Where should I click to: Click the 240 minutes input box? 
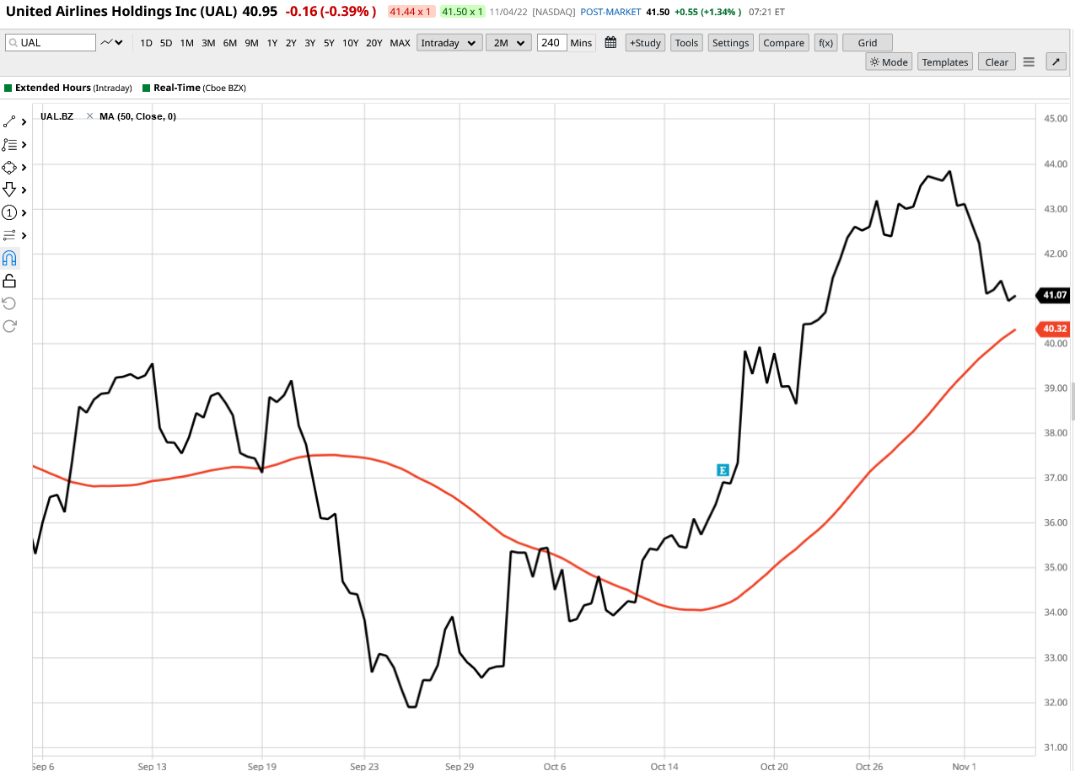(552, 42)
